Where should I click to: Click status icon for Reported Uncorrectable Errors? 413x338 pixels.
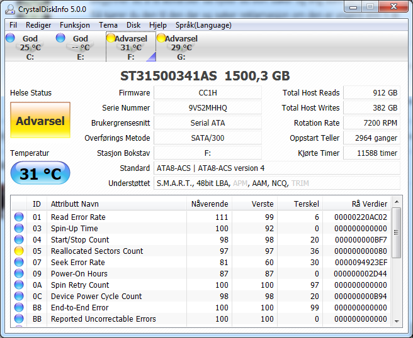point(19,319)
